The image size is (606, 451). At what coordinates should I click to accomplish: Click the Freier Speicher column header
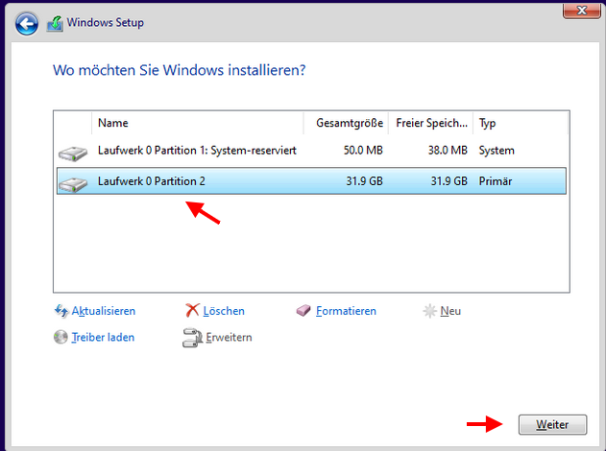431,123
